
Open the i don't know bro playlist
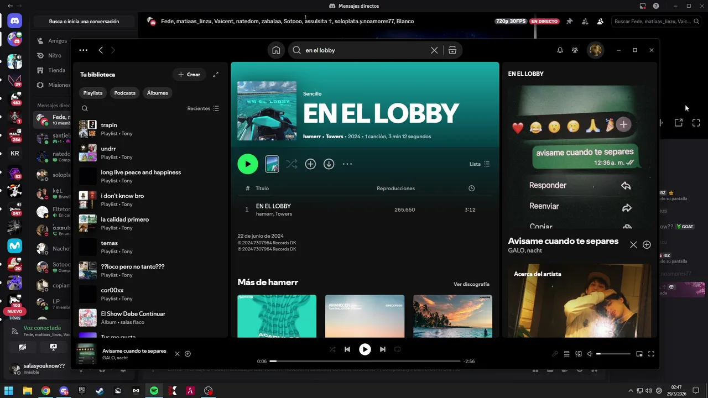pos(149,200)
